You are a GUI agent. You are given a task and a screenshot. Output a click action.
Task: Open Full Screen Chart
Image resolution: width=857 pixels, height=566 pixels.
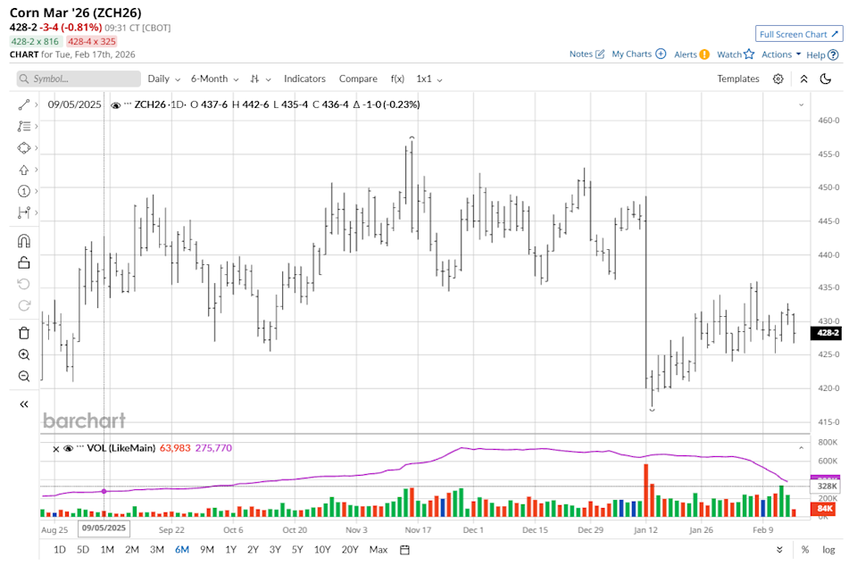pyautogui.click(x=799, y=33)
